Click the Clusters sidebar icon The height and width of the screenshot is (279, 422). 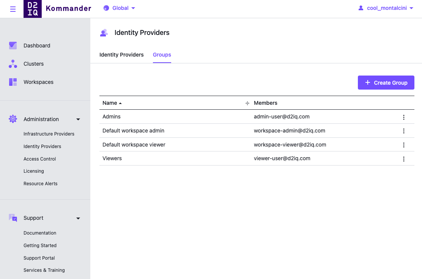pos(13,64)
